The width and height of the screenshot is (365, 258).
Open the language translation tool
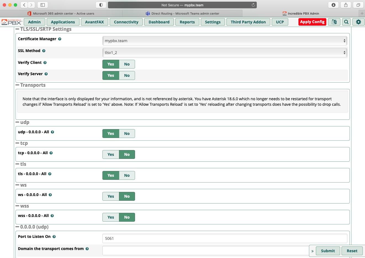pos(334,22)
